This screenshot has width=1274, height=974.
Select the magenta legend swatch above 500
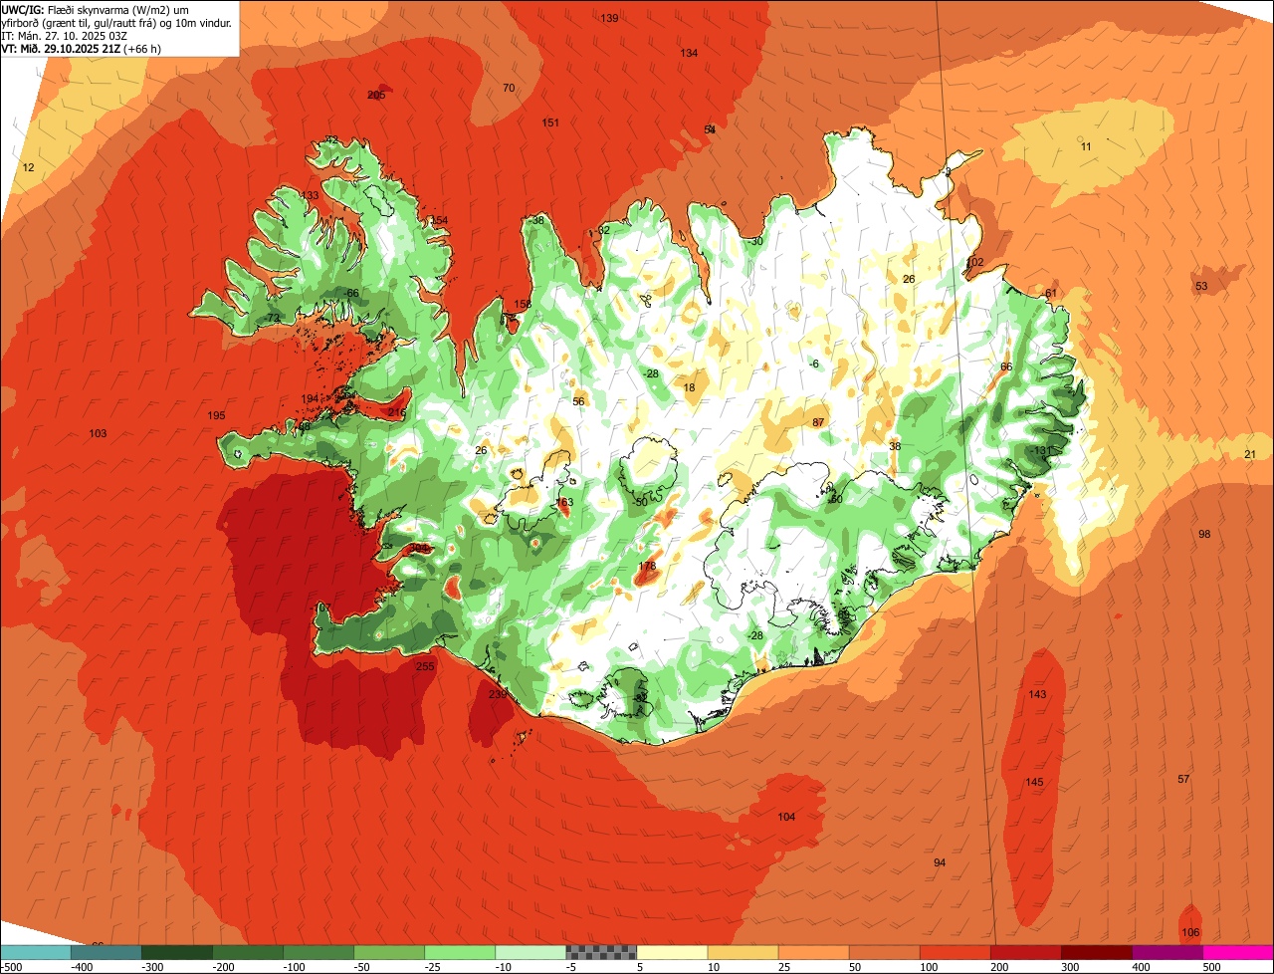point(1238,951)
